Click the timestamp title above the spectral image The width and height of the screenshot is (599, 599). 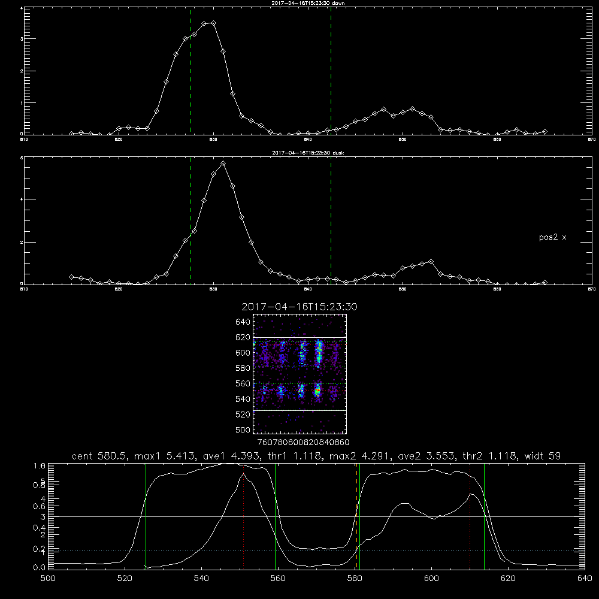(299, 307)
